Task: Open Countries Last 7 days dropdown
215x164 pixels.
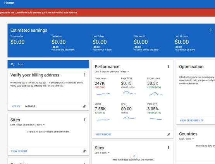Action: (x=186, y=139)
